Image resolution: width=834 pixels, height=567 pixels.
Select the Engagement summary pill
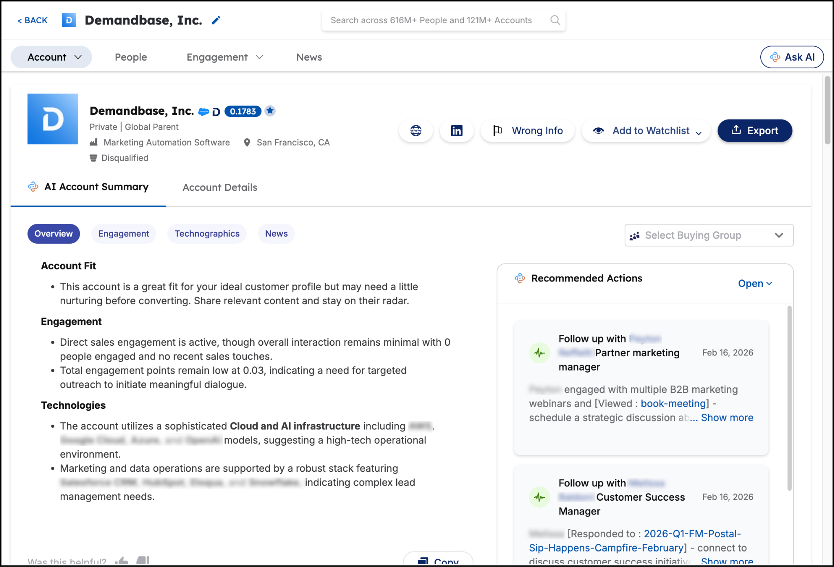tap(123, 234)
